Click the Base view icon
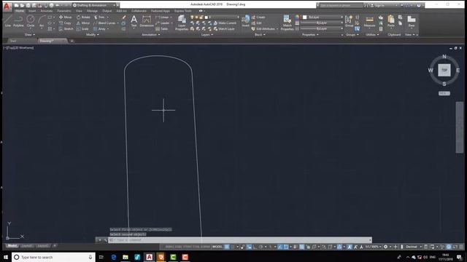Screen dimensions: 467x262 point(412,21)
